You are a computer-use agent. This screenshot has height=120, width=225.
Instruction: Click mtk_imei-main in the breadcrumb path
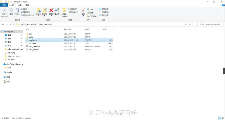point(46,24)
